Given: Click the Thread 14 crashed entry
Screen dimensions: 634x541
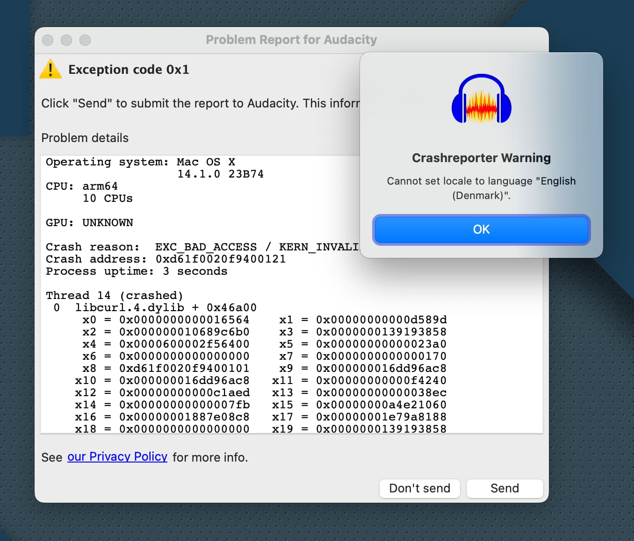Looking at the screenshot, I should coord(114,295).
